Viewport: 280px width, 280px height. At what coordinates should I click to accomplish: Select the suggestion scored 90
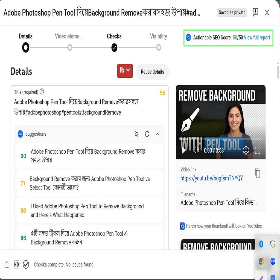pos(90,156)
